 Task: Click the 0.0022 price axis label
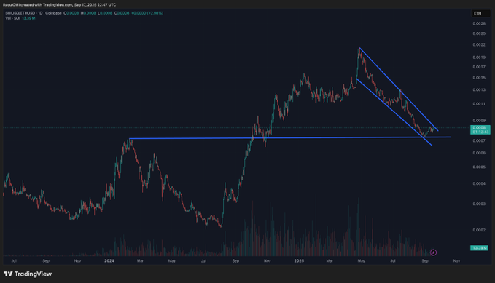click(479, 45)
